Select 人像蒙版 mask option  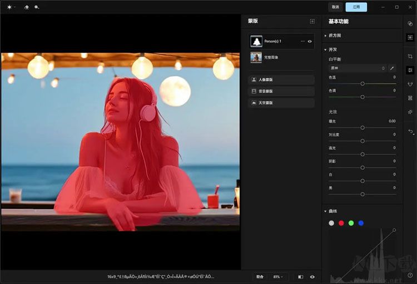click(x=281, y=79)
